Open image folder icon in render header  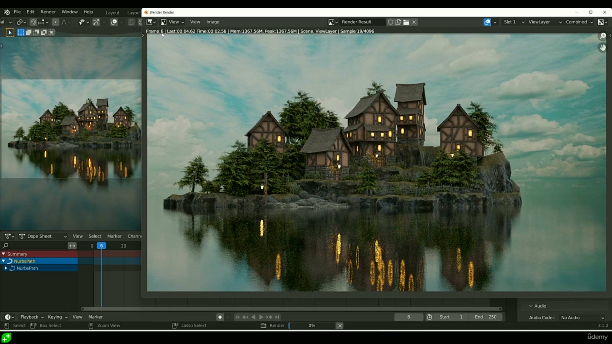tap(406, 22)
